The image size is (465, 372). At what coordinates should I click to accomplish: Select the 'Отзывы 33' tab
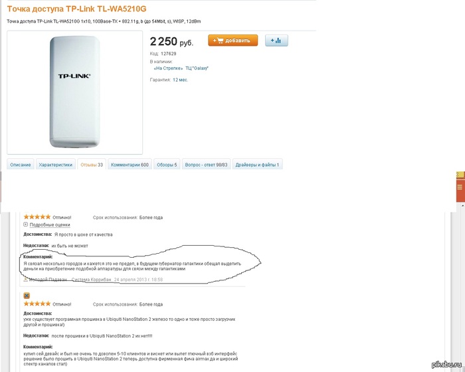pos(91,165)
